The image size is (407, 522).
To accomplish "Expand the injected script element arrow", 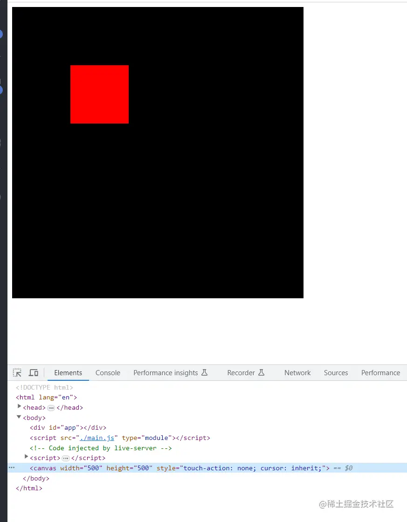I will coord(26,457).
